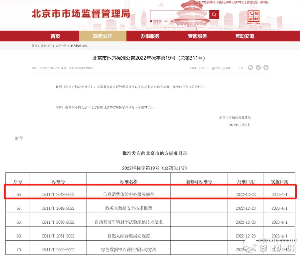Click the 打印 print icon
The image size is (300, 255).
pyautogui.click(x=213, y=68)
